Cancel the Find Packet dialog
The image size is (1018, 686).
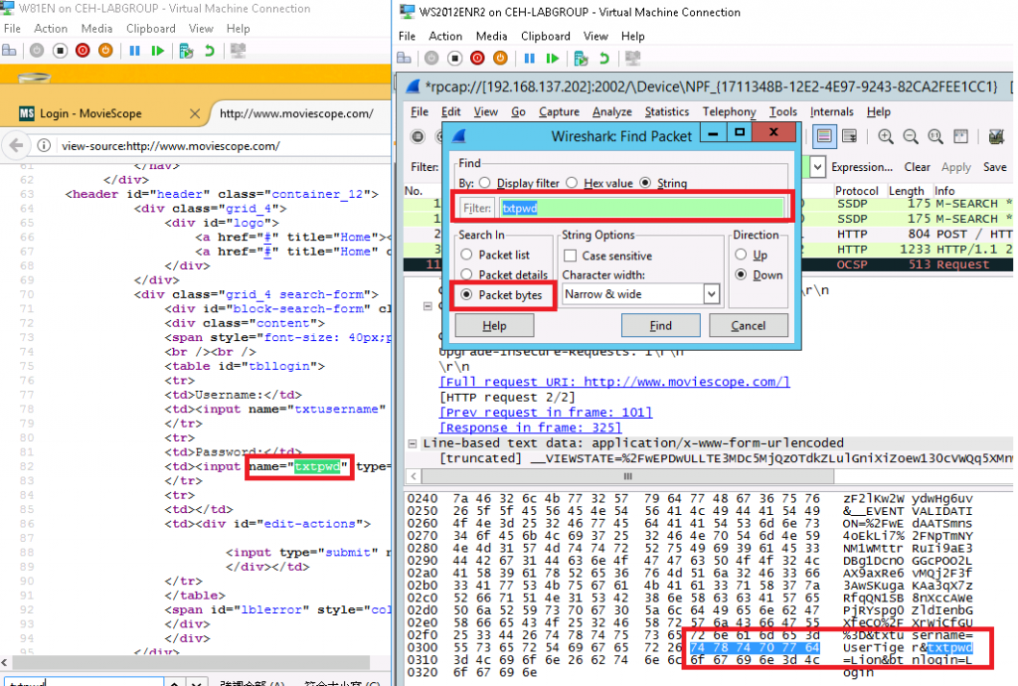(748, 325)
